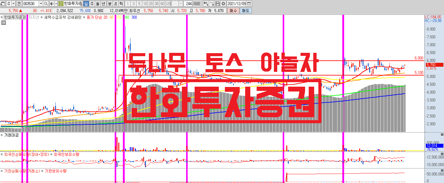Click the volume value 2,094,522

pyautogui.click(x=65, y=11)
